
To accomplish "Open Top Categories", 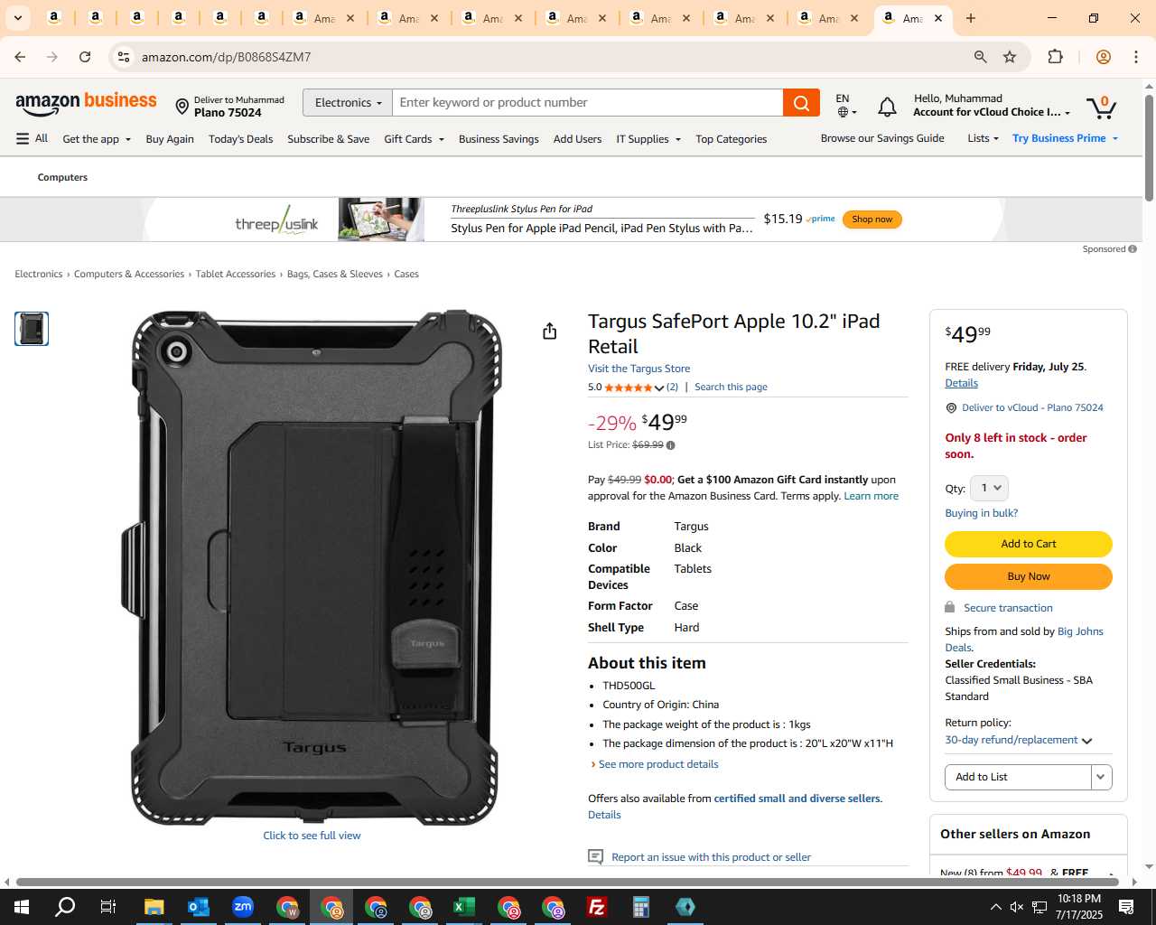I will pyautogui.click(x=731, y=139).
